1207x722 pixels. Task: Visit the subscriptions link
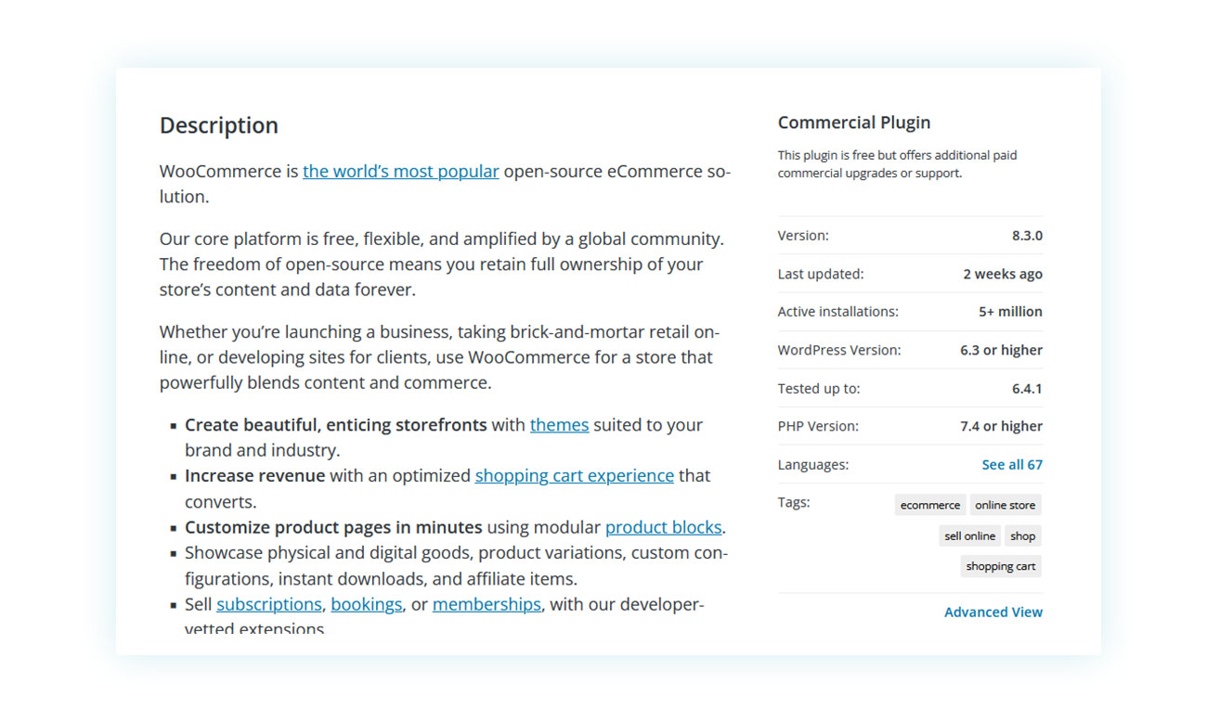268,604
